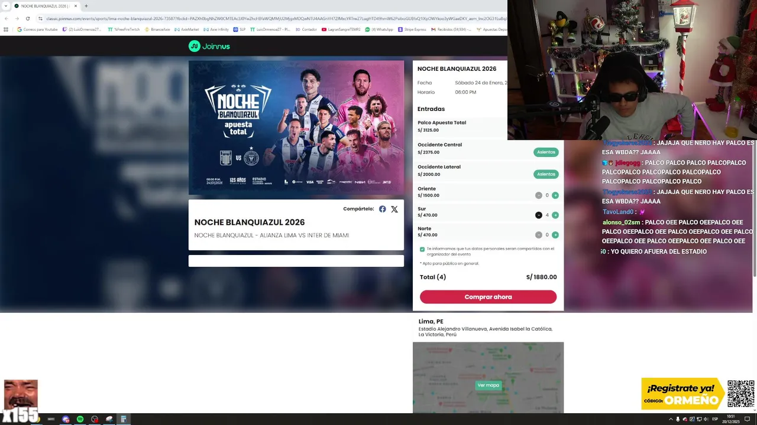Share event on Facebook icon

383,209
